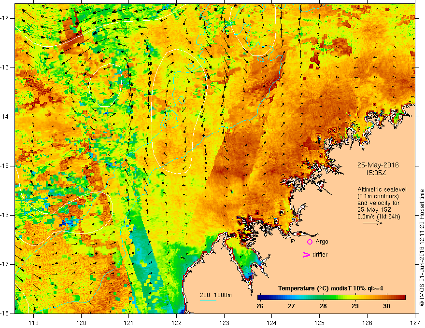Click the '200 1000m' bathymetry label

[x=216, y=295]
